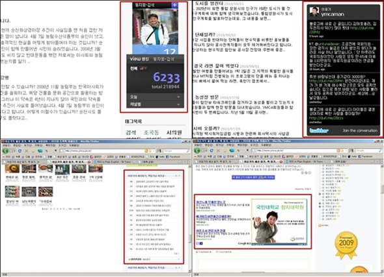Click the 국민대학교 정치대학원 banner advertisement
The height and width of the screenshot is (277, 384).
point(279,222)
